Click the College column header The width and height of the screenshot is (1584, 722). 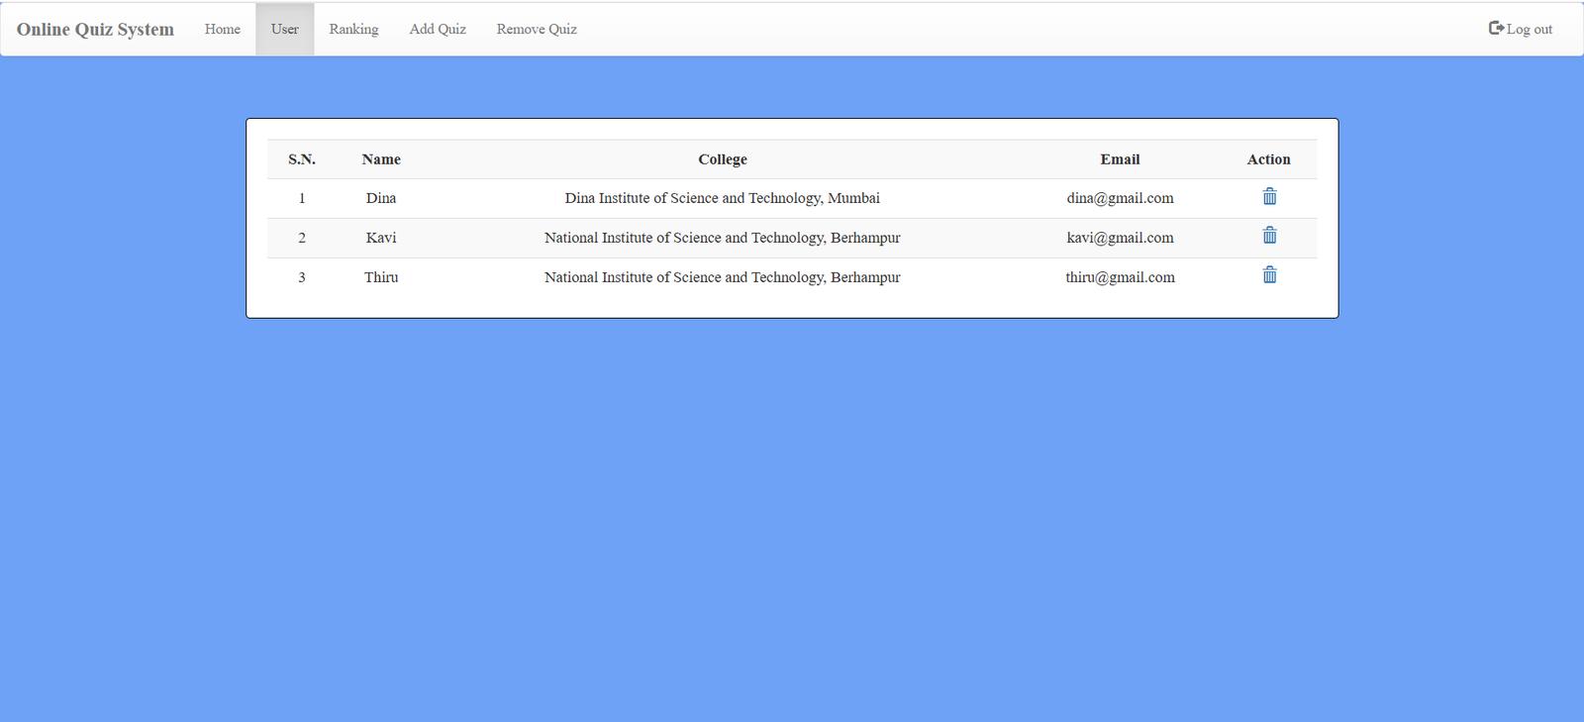pyautogui.click(x=722, y=159)
